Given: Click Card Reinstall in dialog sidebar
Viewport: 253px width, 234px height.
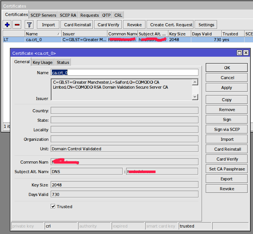Looking at the screenshot, I should (x=227, y=149).
